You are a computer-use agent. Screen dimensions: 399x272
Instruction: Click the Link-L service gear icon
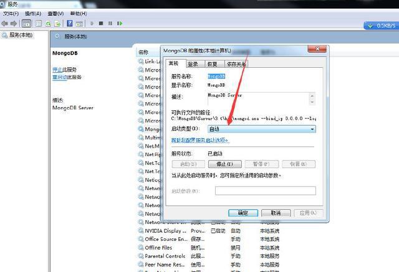point(141,61)
